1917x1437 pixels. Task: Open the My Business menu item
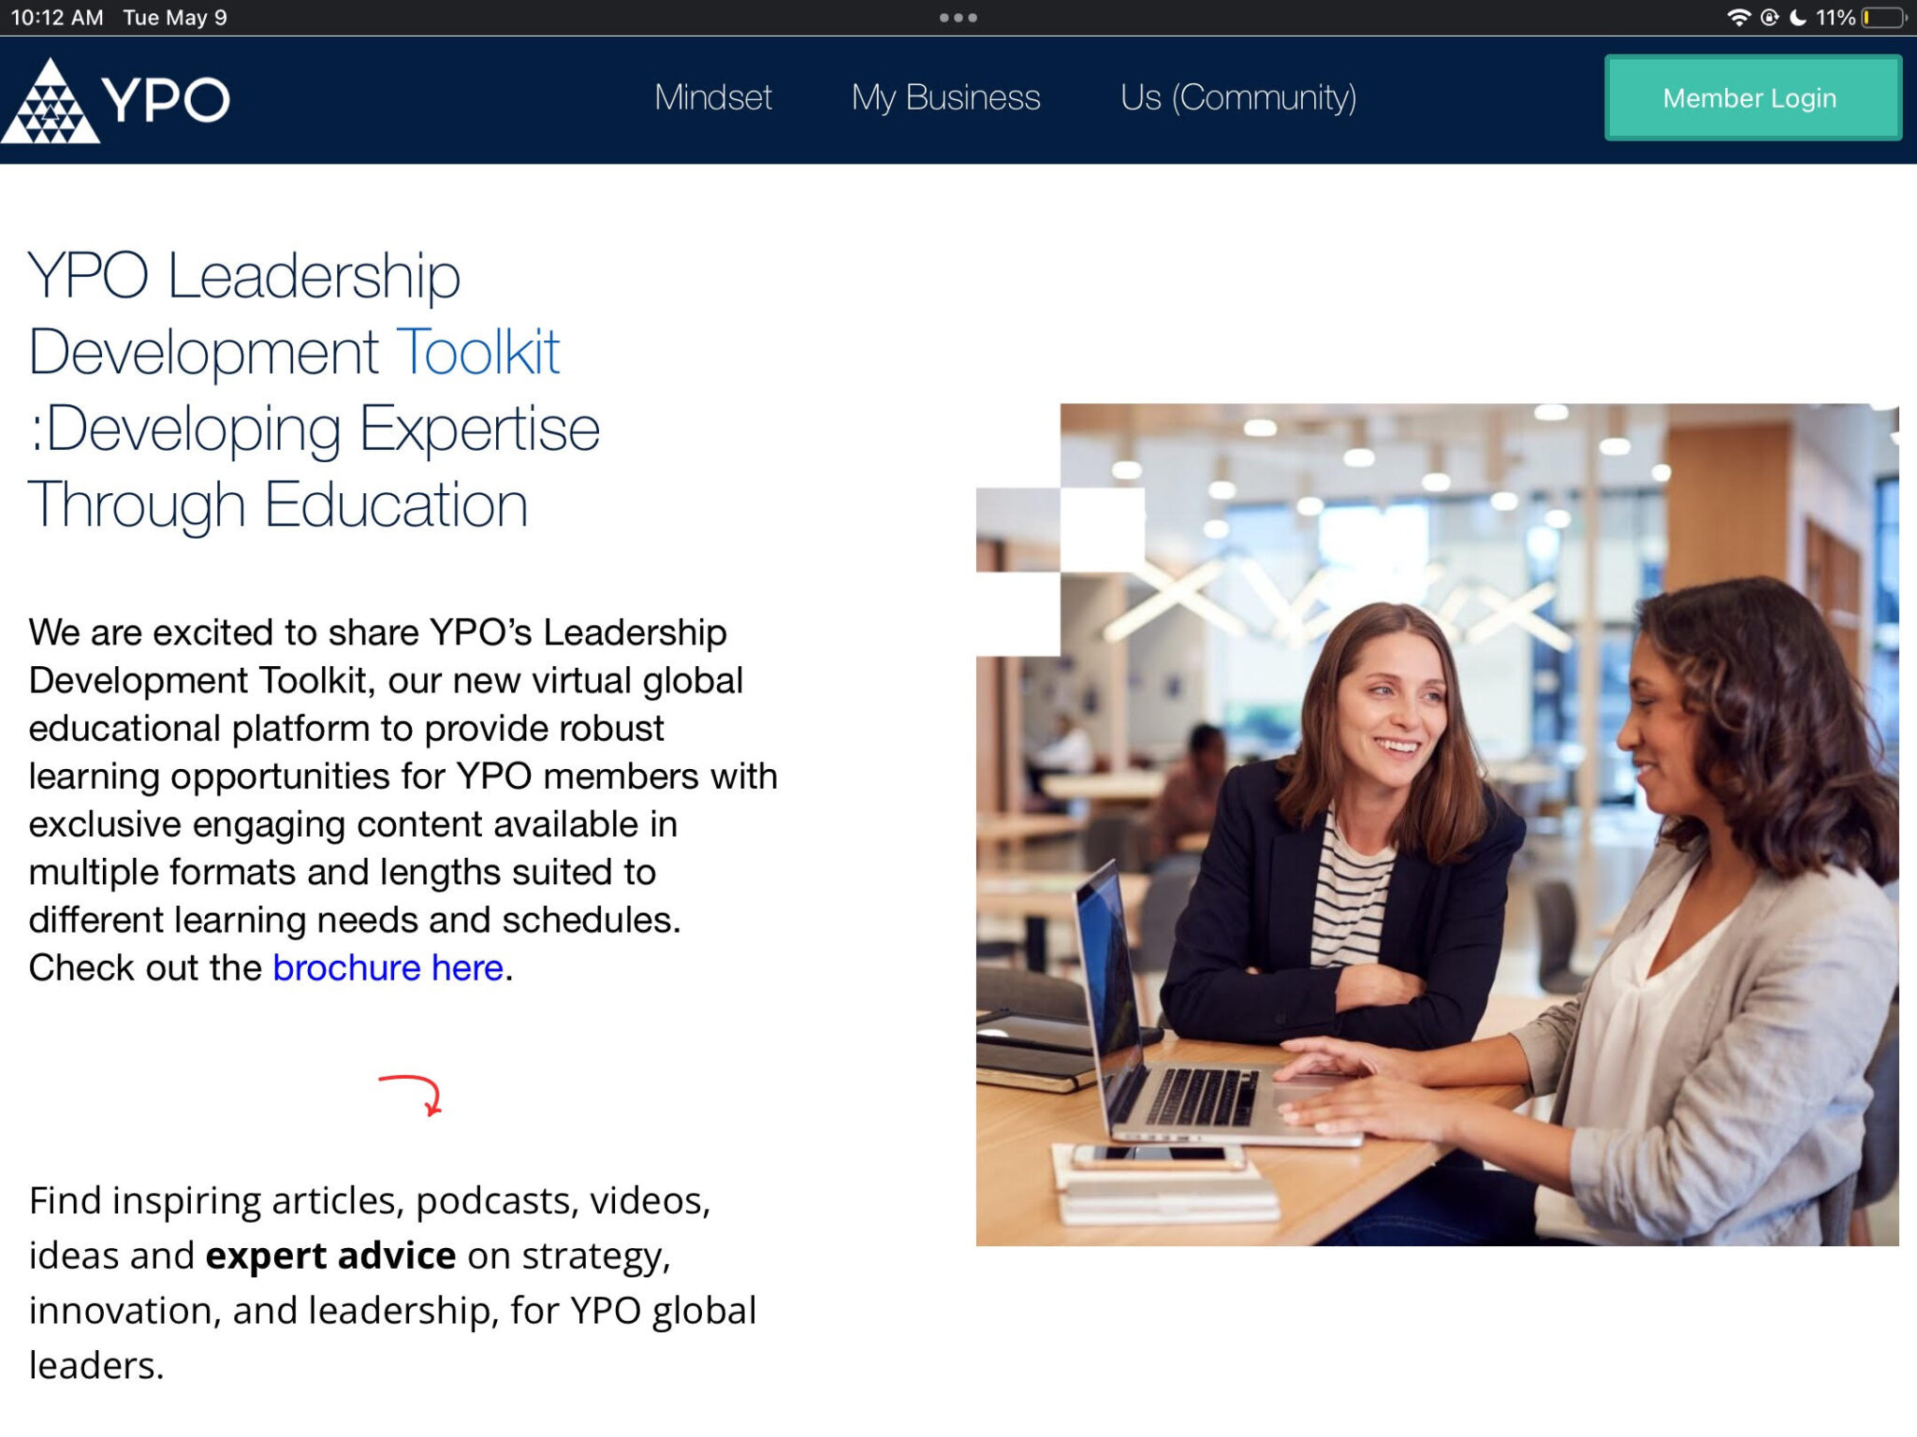tap(945, 97)
